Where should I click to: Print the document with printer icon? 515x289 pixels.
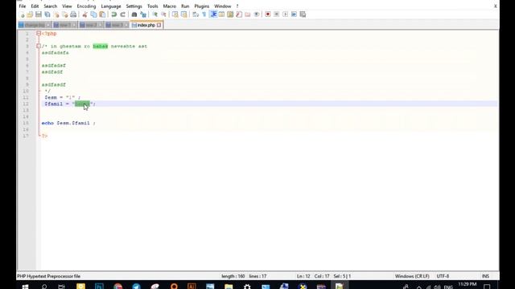pos(73,14)
